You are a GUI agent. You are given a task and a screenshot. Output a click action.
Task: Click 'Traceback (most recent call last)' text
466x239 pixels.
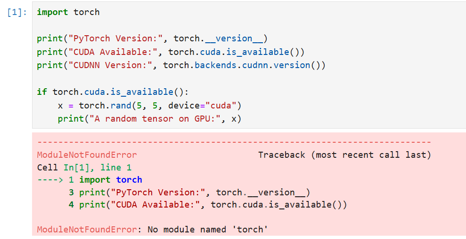tap(344, 155)
